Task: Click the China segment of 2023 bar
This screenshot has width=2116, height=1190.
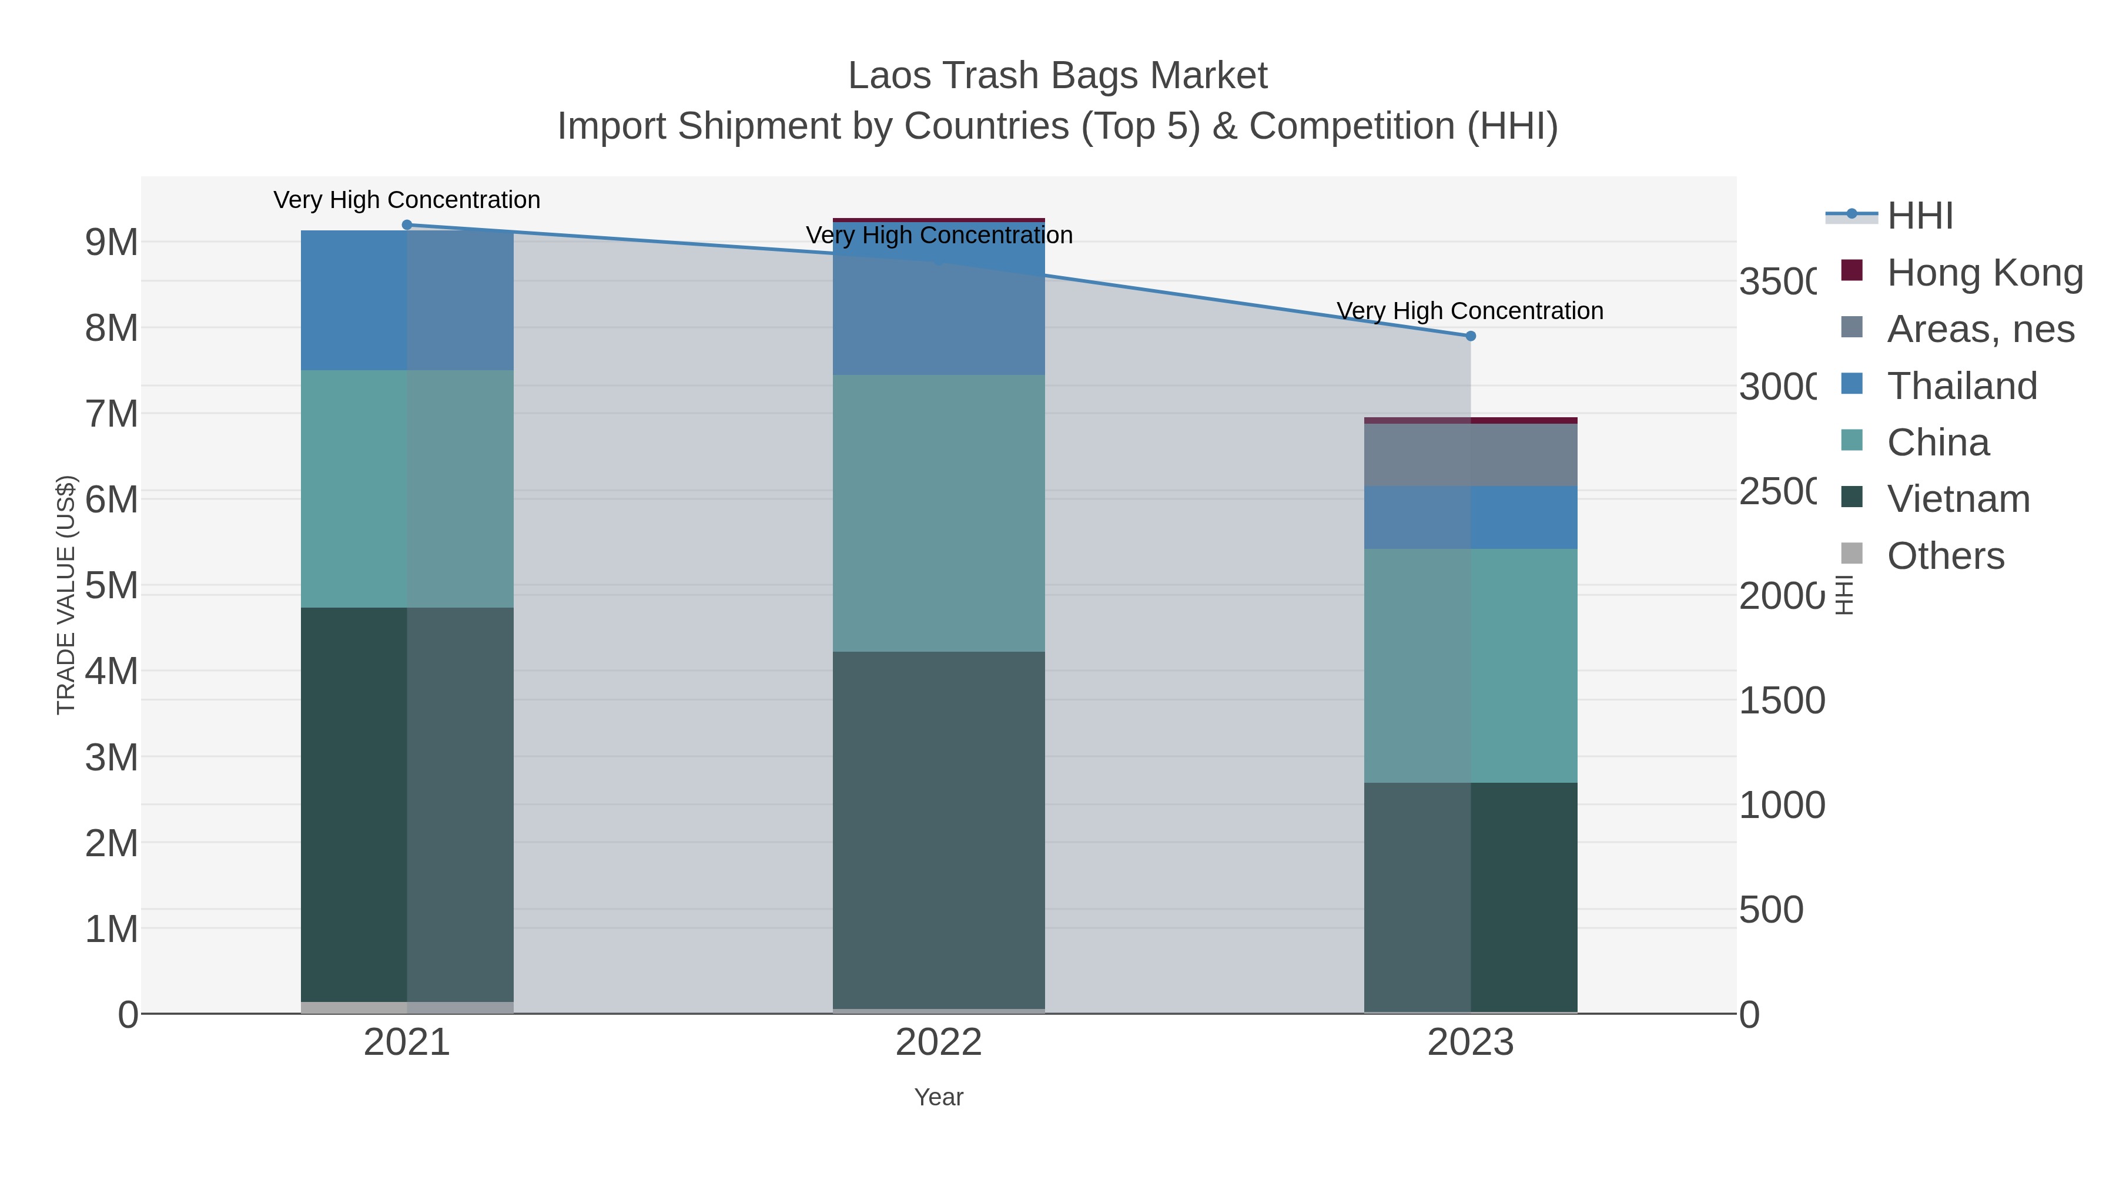Action: click(x=1471, y=665)
